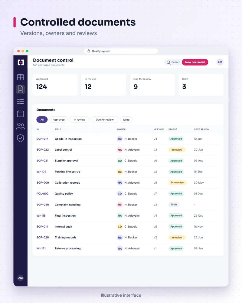This screenshot has height=303, width=242.
Task: Click CD avatar in SOP-014 row
Action: 120,226
